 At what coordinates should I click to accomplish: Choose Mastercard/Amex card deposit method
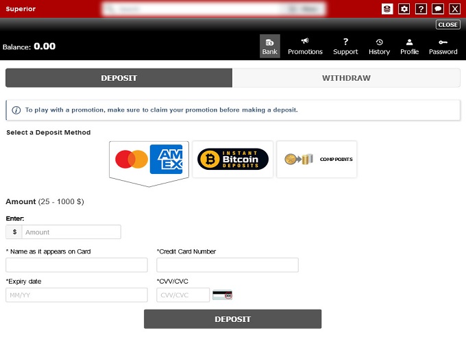(149, 160)
